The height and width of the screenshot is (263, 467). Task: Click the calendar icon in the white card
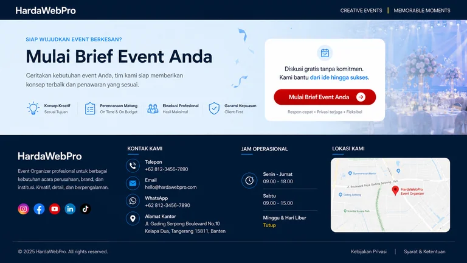point(325,53)
